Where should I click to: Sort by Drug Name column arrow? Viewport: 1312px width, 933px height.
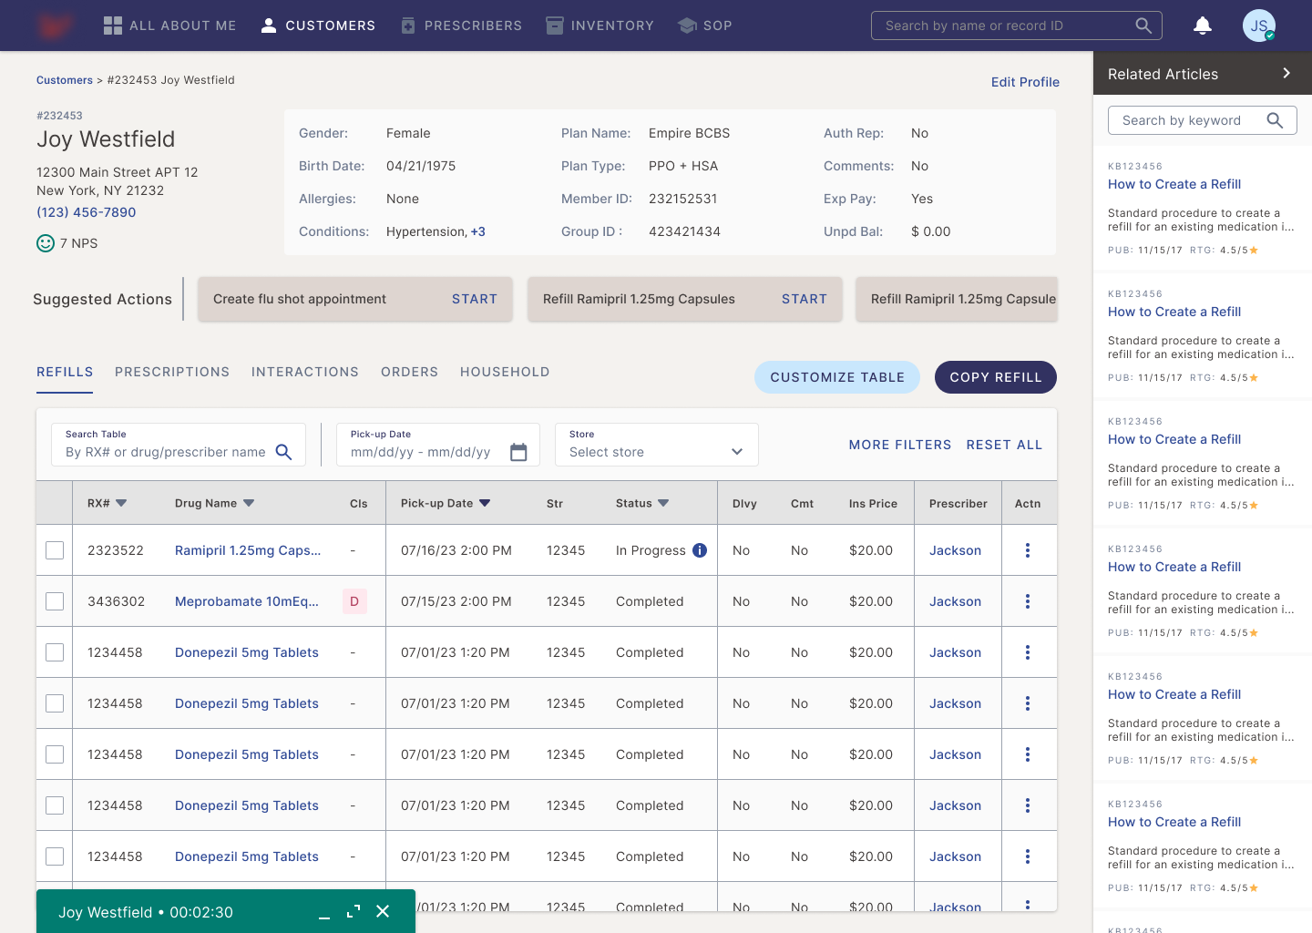249,503
